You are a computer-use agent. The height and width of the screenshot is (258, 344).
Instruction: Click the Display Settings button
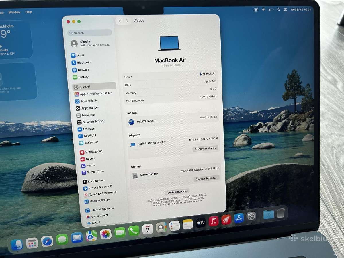(205, 149)
